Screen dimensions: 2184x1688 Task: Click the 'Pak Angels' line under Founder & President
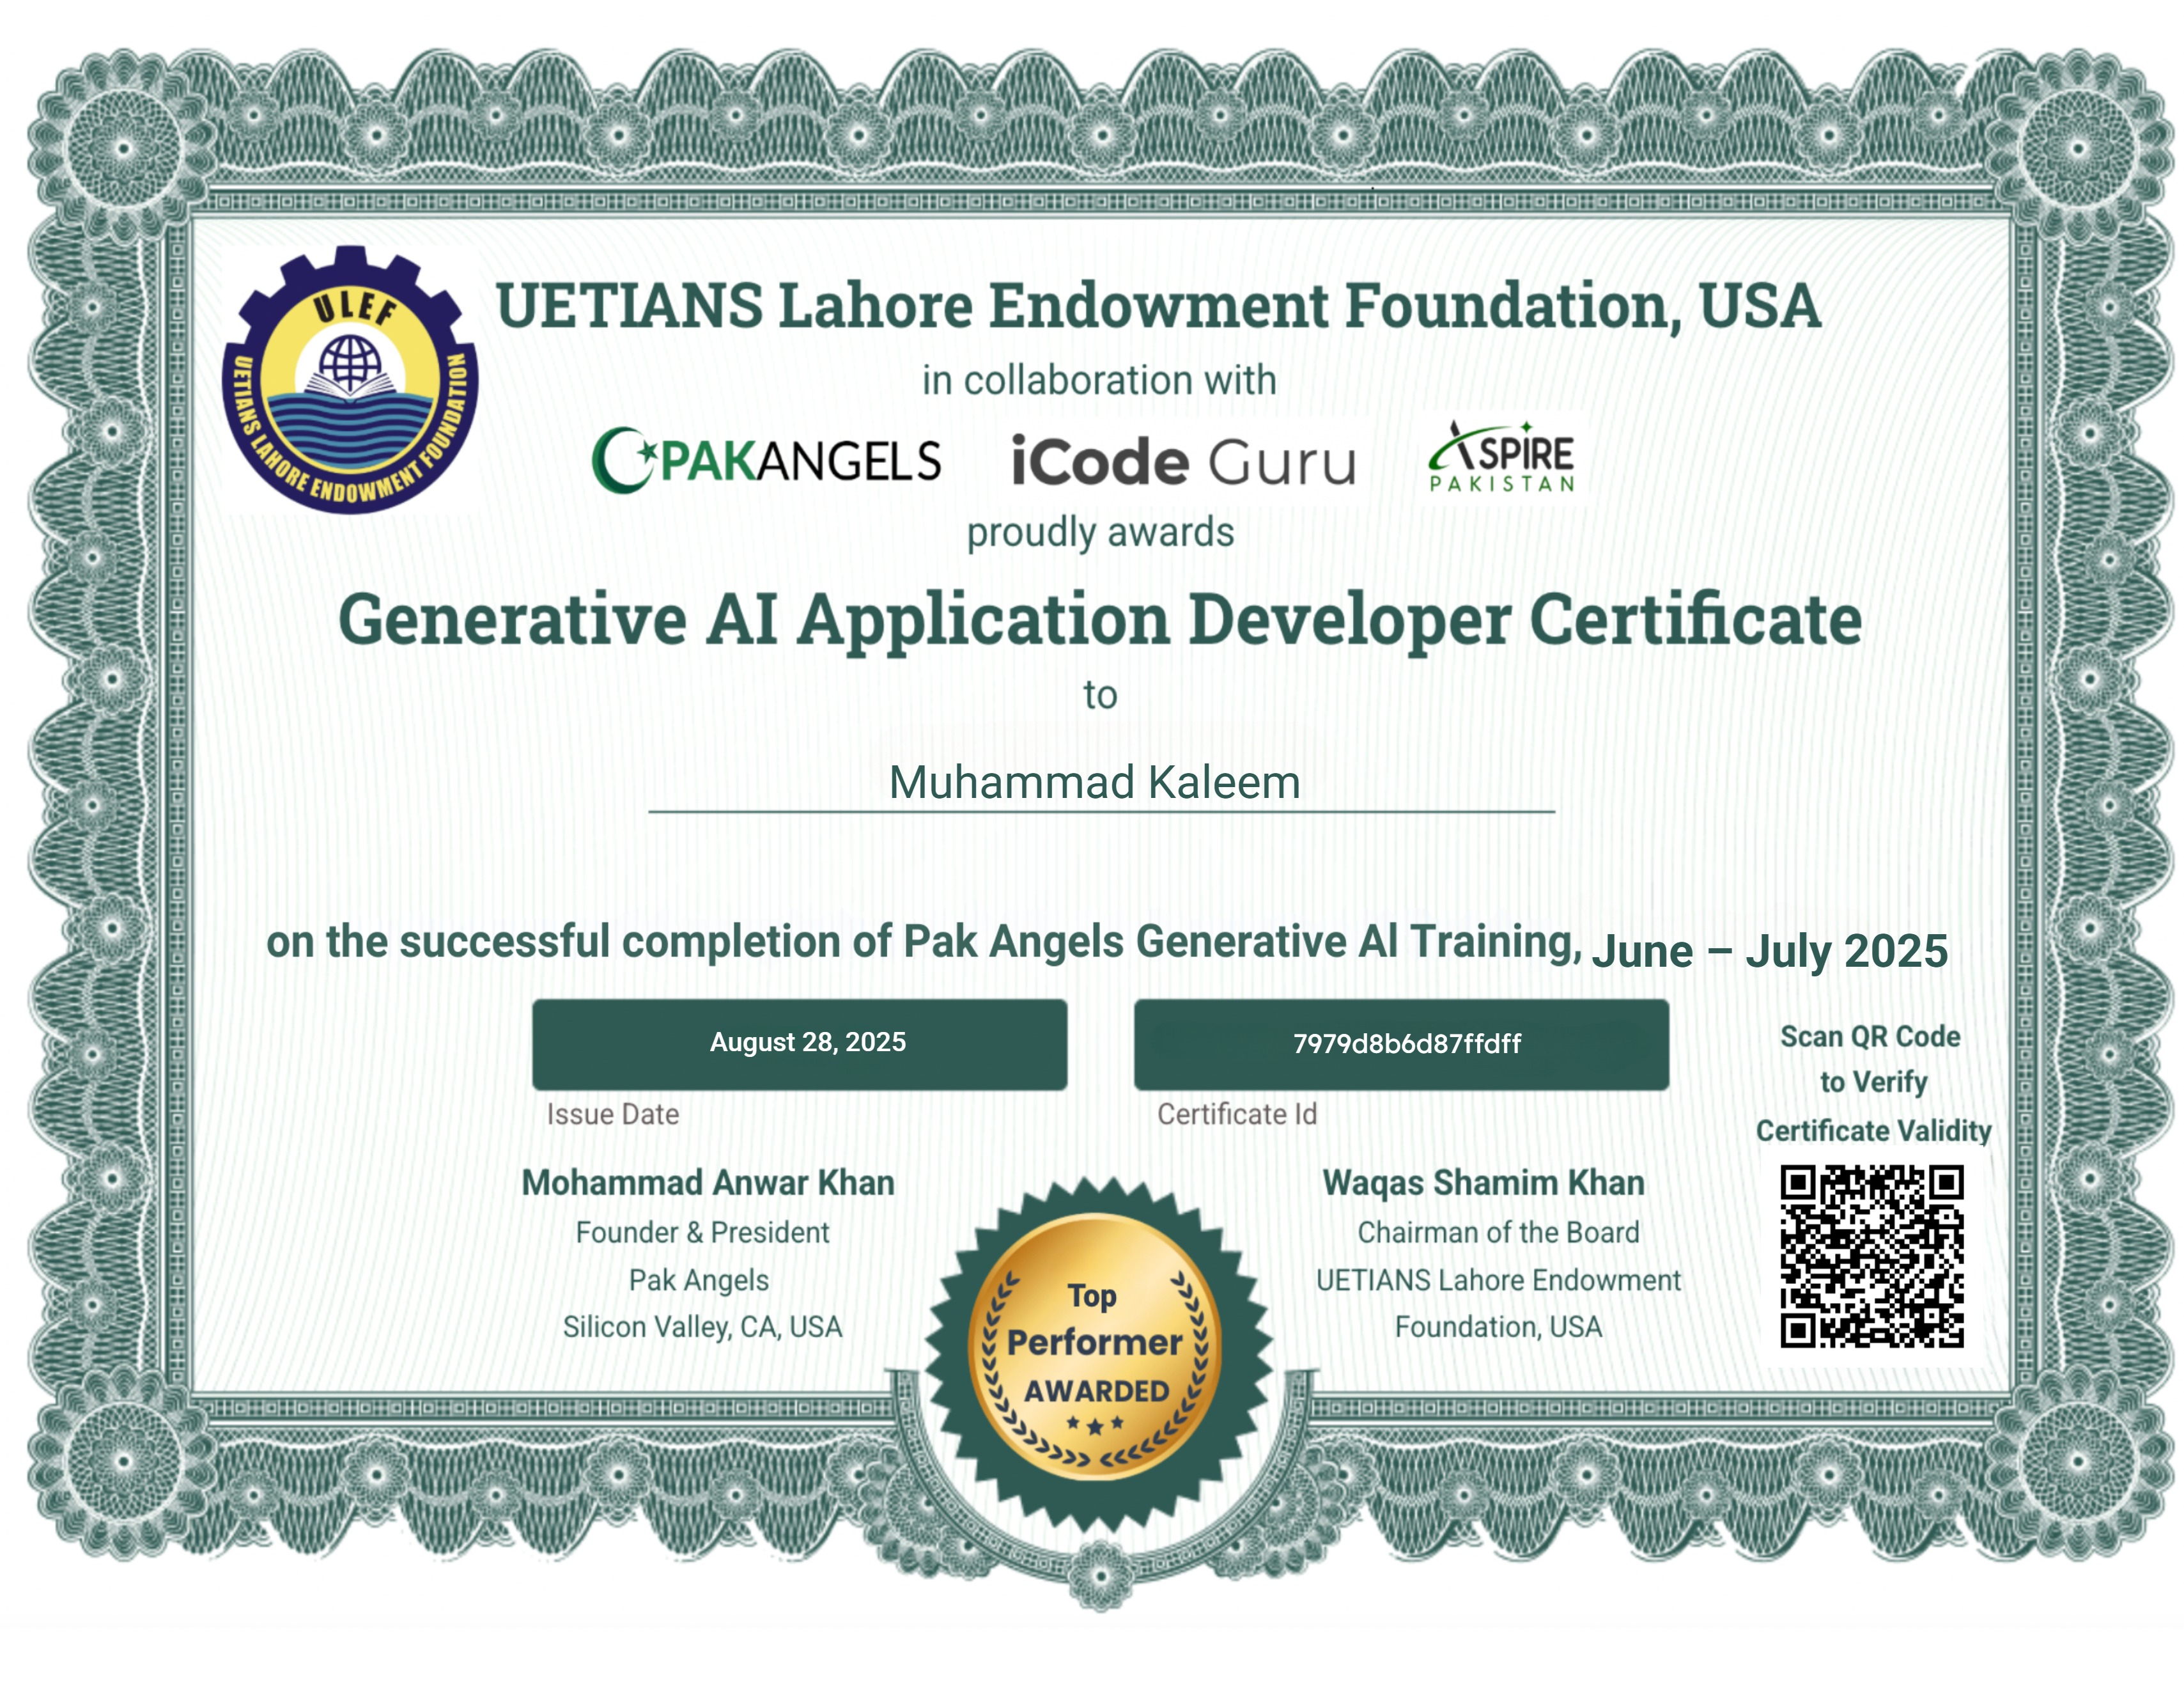click(699, 1281)
